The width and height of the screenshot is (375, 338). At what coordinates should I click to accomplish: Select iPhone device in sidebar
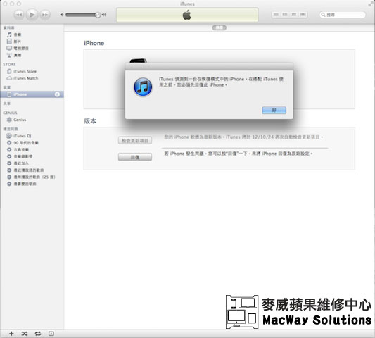(32, 94)
